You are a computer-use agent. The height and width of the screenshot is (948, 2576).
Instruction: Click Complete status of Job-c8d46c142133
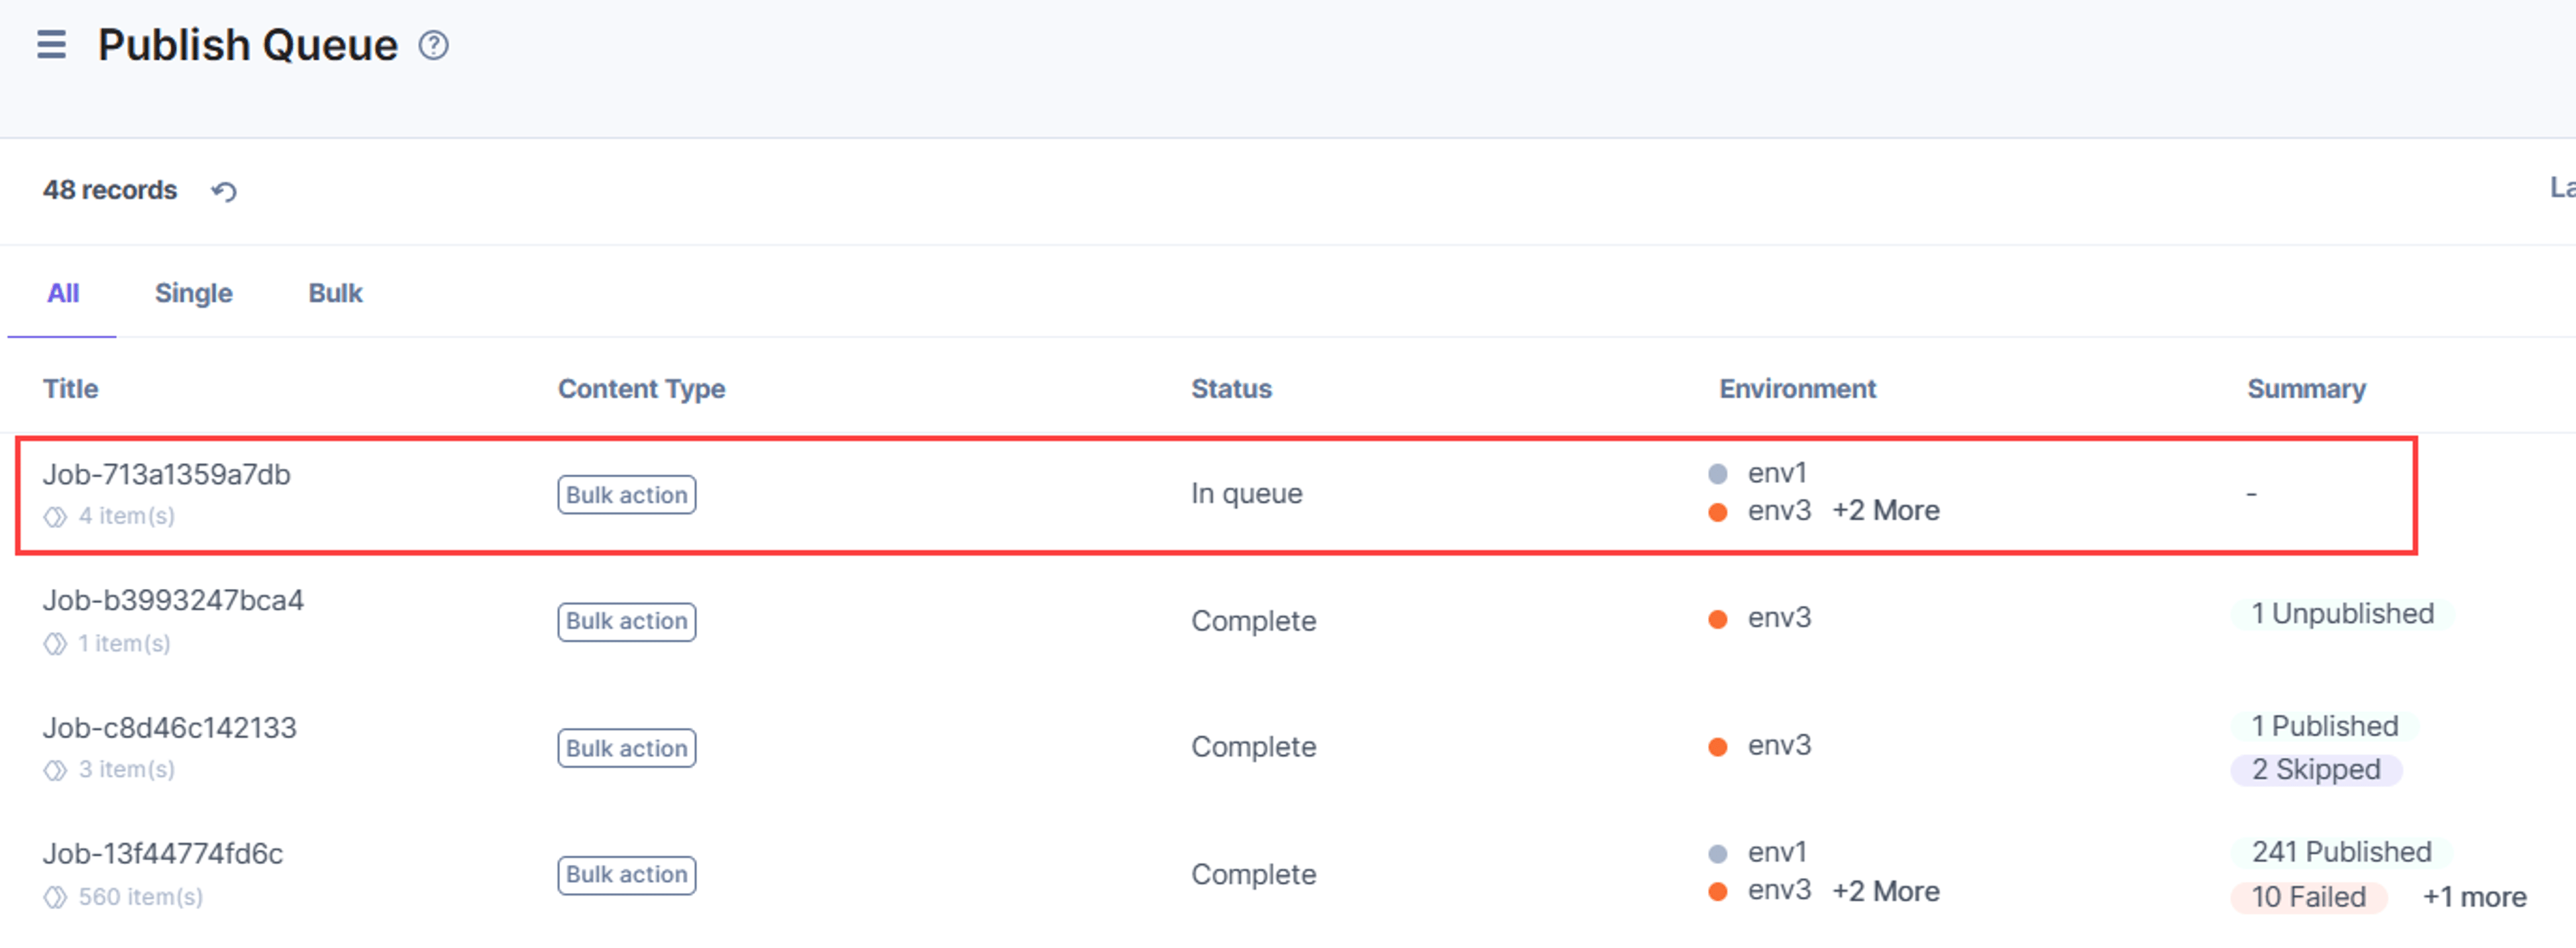click(1253, 747)
